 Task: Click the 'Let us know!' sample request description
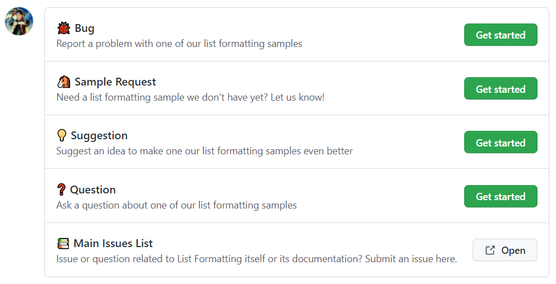point(190,97)
